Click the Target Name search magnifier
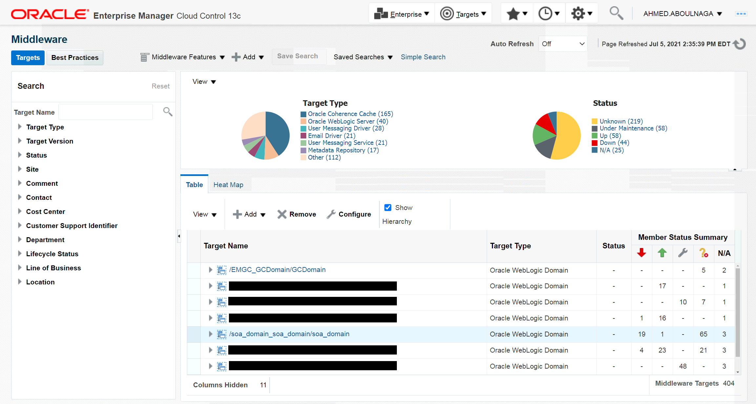 pyautogui.click(x=168, y=112)
